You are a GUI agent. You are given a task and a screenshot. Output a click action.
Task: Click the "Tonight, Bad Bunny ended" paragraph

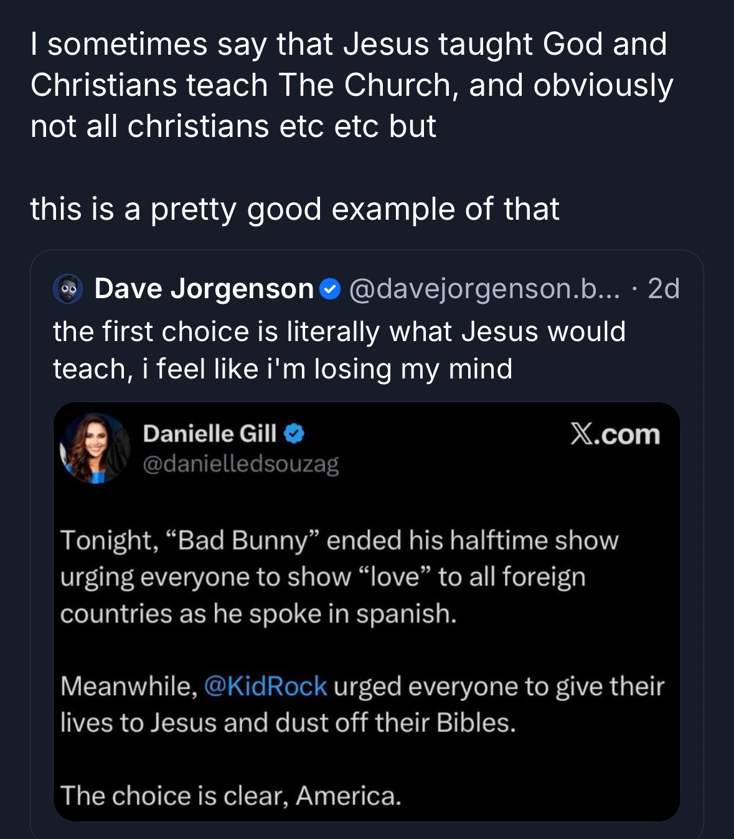coord(339,541)
